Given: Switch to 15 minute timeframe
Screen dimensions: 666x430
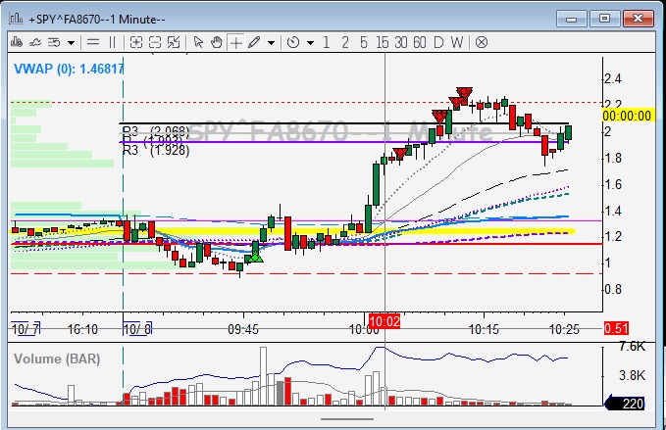Looking at the screenshot, I should [382, 42].
